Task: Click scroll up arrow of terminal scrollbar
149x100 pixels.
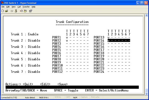Action: pyautogui.click(x=147, y=15)
